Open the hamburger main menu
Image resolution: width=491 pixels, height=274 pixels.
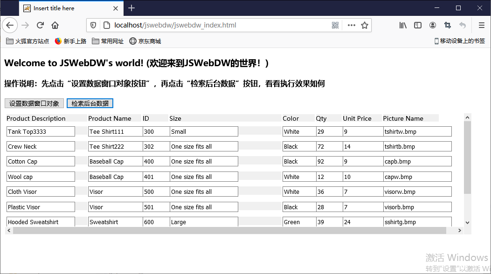coord(481,25)
